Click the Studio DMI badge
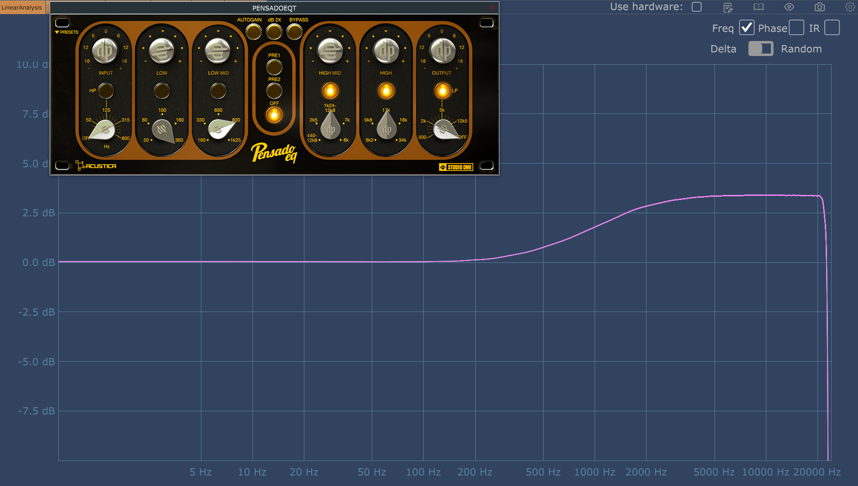The image size is (858, 486). (x=456, y=167)
